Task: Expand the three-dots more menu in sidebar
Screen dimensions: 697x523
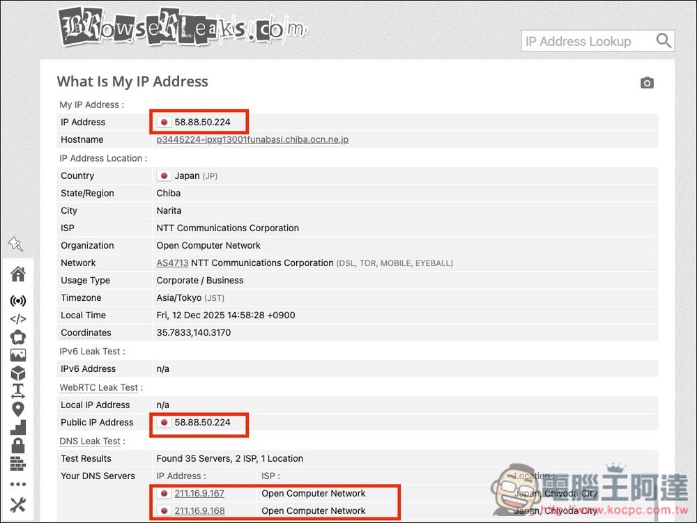Action: click(x=18, y=485)
